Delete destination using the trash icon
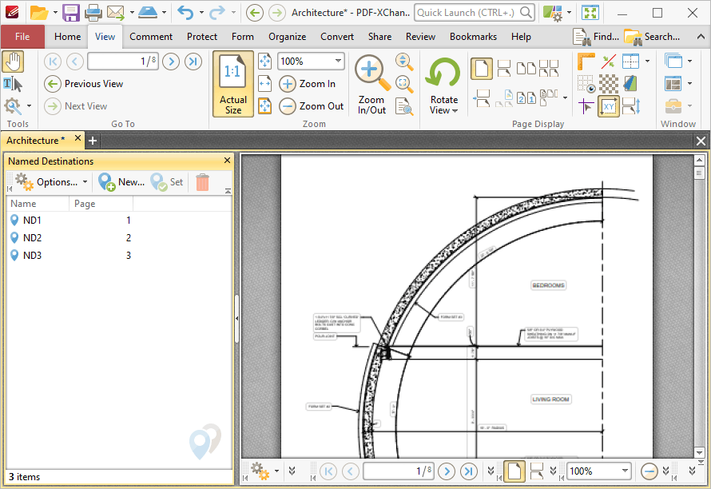This screenshot has width=711, height=489. [202, 182]
